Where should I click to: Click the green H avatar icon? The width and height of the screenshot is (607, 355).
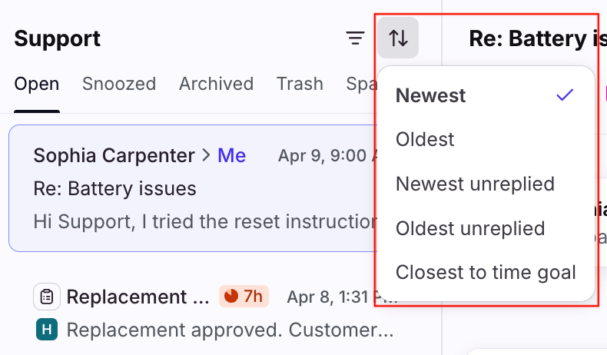coord(47,330)
